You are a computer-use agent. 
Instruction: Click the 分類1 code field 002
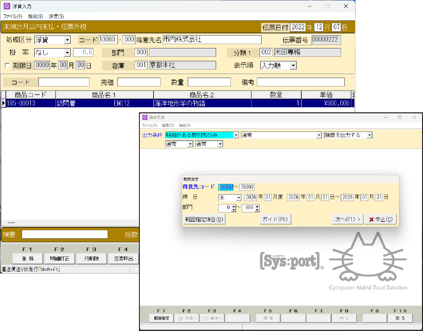[x=266, y=52]
